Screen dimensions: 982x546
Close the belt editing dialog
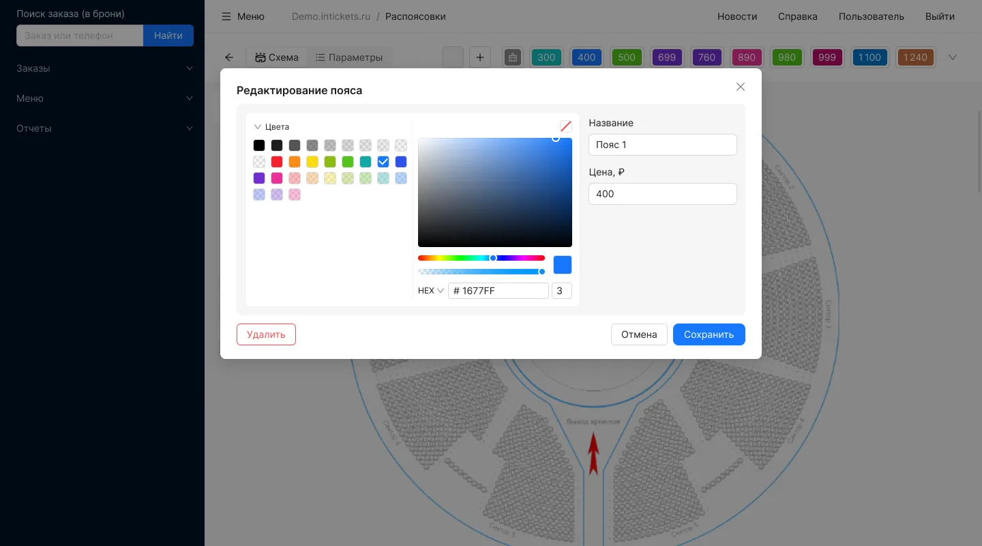740,87
